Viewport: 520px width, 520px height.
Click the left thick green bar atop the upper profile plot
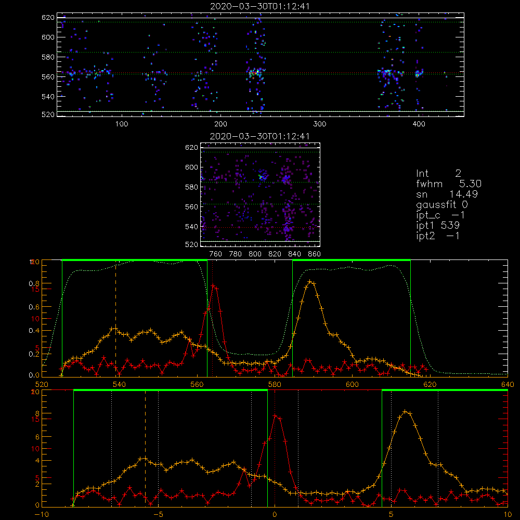pos(135,261)
